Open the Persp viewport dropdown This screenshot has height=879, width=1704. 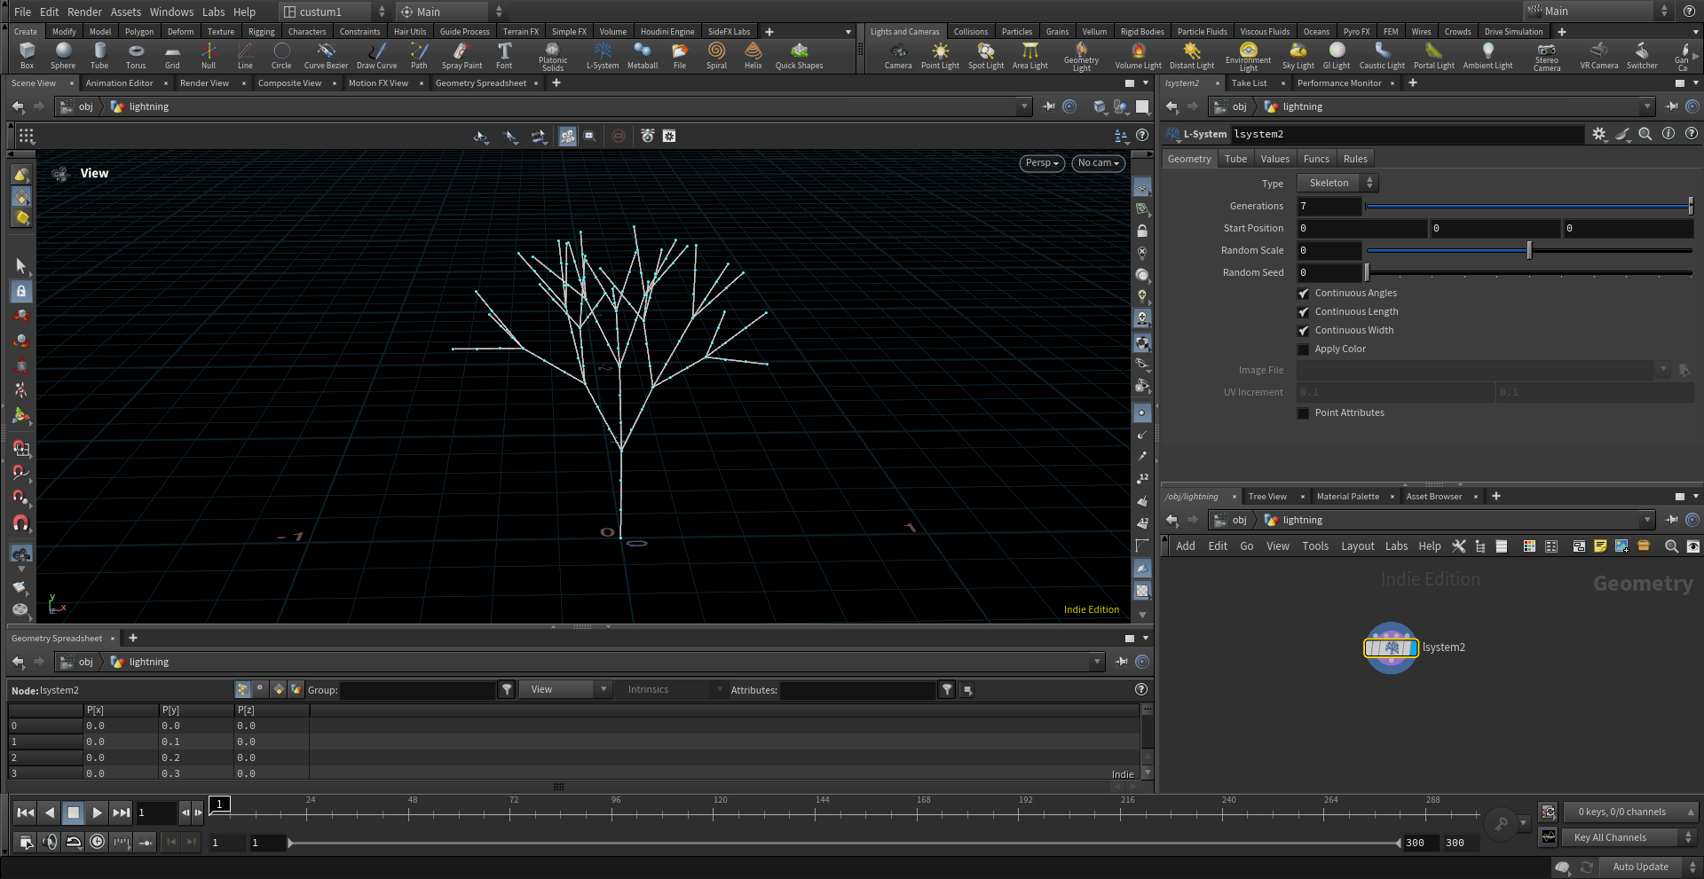1042,163
